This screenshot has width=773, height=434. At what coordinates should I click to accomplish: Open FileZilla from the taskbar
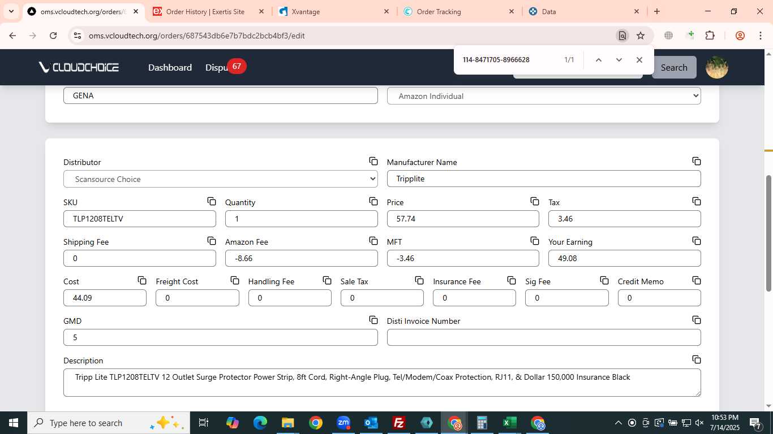pos(399,423)
